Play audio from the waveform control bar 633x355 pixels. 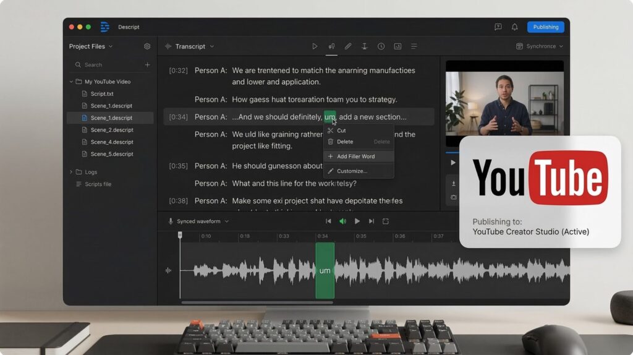[x=357, y=221]
